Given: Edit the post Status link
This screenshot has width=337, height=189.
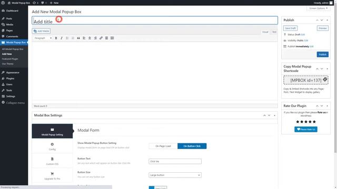Looking at the screenshot, I should (303, 35).
